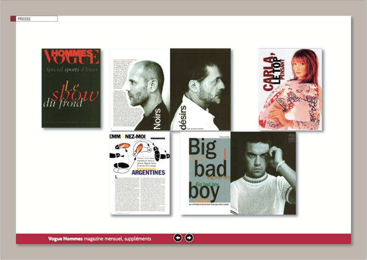The image size is (367, 260).
Task: Open the Carla Le Top Pensant page
Action: (290, 89)
